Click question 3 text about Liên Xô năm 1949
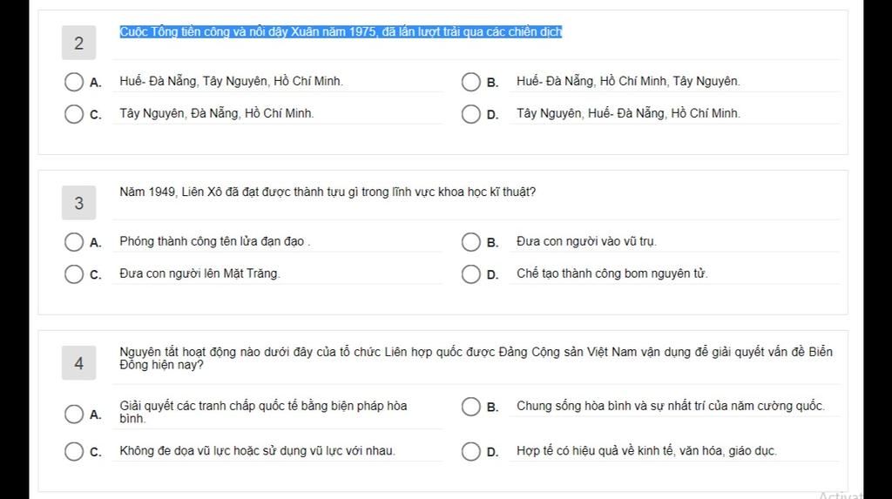Viewport: 892px width, 499px height. pyautogui.click(x=328, y=192)
